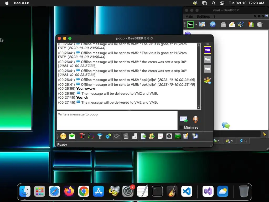
Task: Click the search field in vm4 window
Action: pos(237,134)
